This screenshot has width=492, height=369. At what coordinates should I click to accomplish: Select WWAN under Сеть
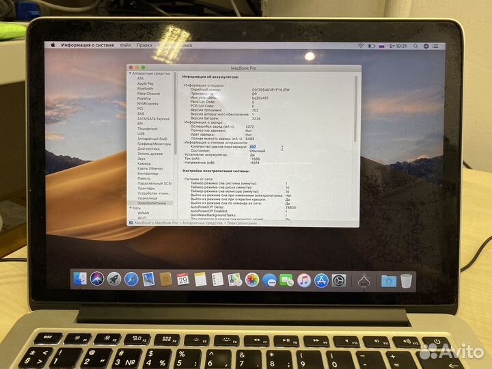pyautogui.click(x=143, y=213)
